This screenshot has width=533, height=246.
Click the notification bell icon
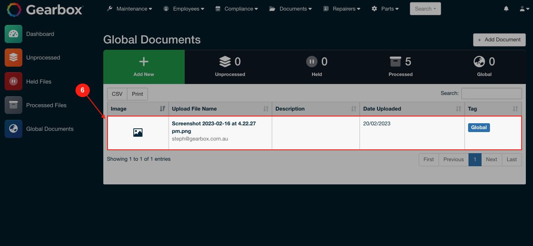506,8
